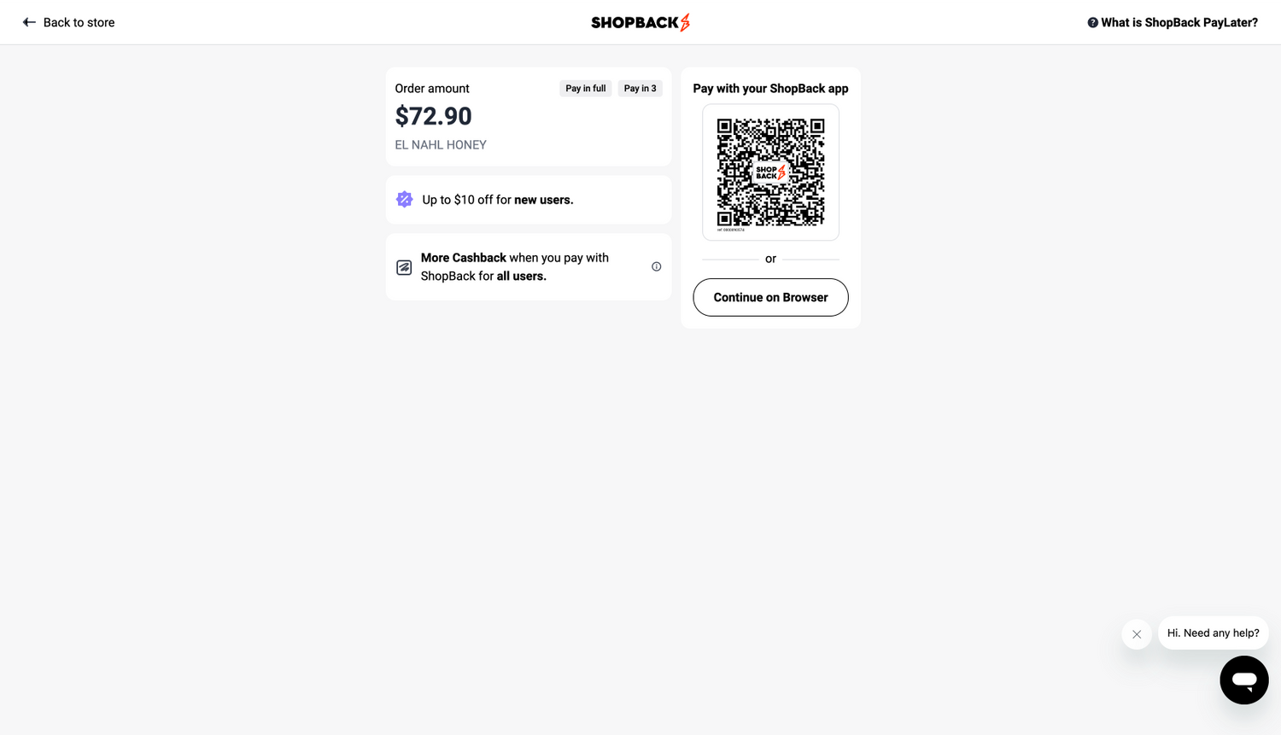Click the ShopBack logo in header
This screenshot has width=1281, height=735.
pos(640,22)
